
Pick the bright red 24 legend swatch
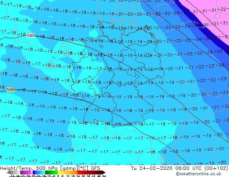click(79, 172)
